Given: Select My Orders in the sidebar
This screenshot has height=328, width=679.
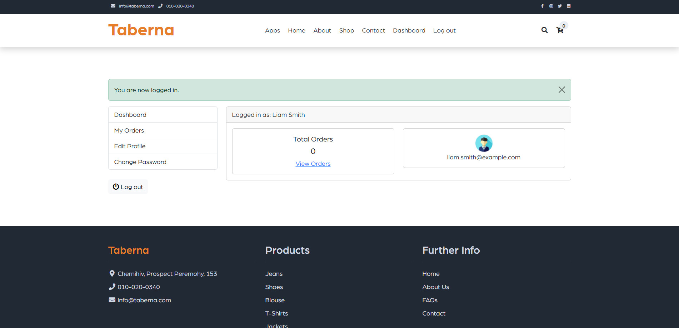Looking at the screenshot, I should pos(129,130).
